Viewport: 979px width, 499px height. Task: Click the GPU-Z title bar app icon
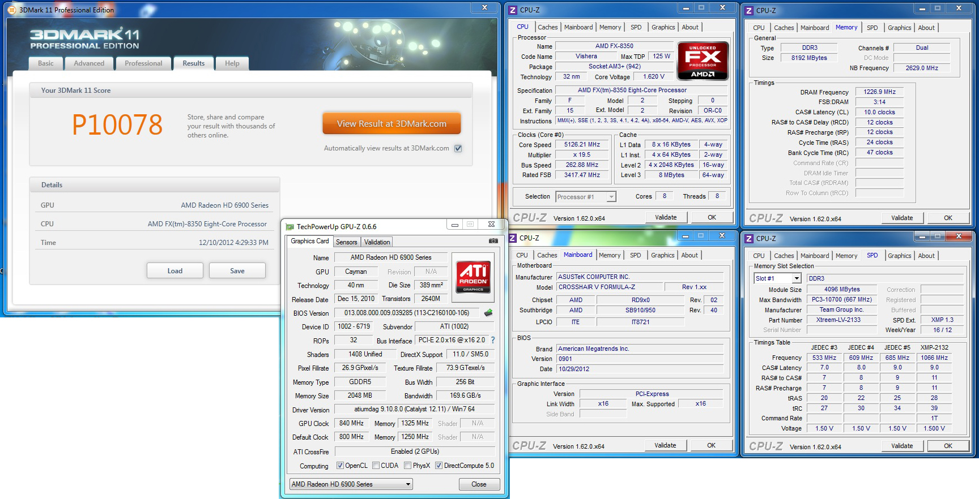(x=290, y=227)
